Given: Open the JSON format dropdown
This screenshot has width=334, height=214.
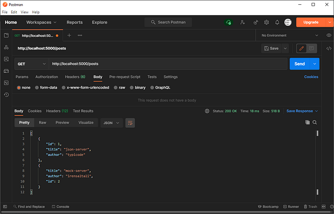Looking at the screenshot, I should (x=112, y=123).
